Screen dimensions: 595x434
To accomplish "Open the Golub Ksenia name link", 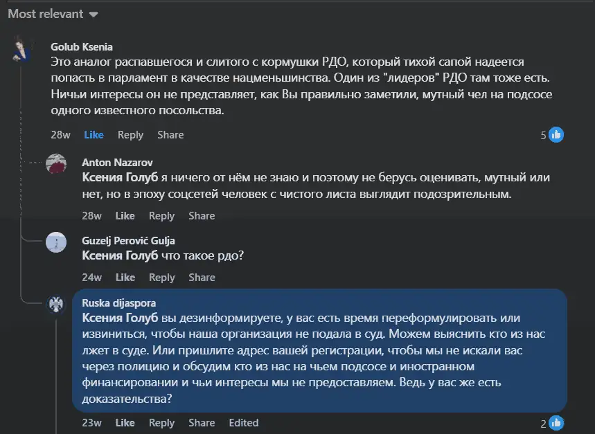I will 82,47.
